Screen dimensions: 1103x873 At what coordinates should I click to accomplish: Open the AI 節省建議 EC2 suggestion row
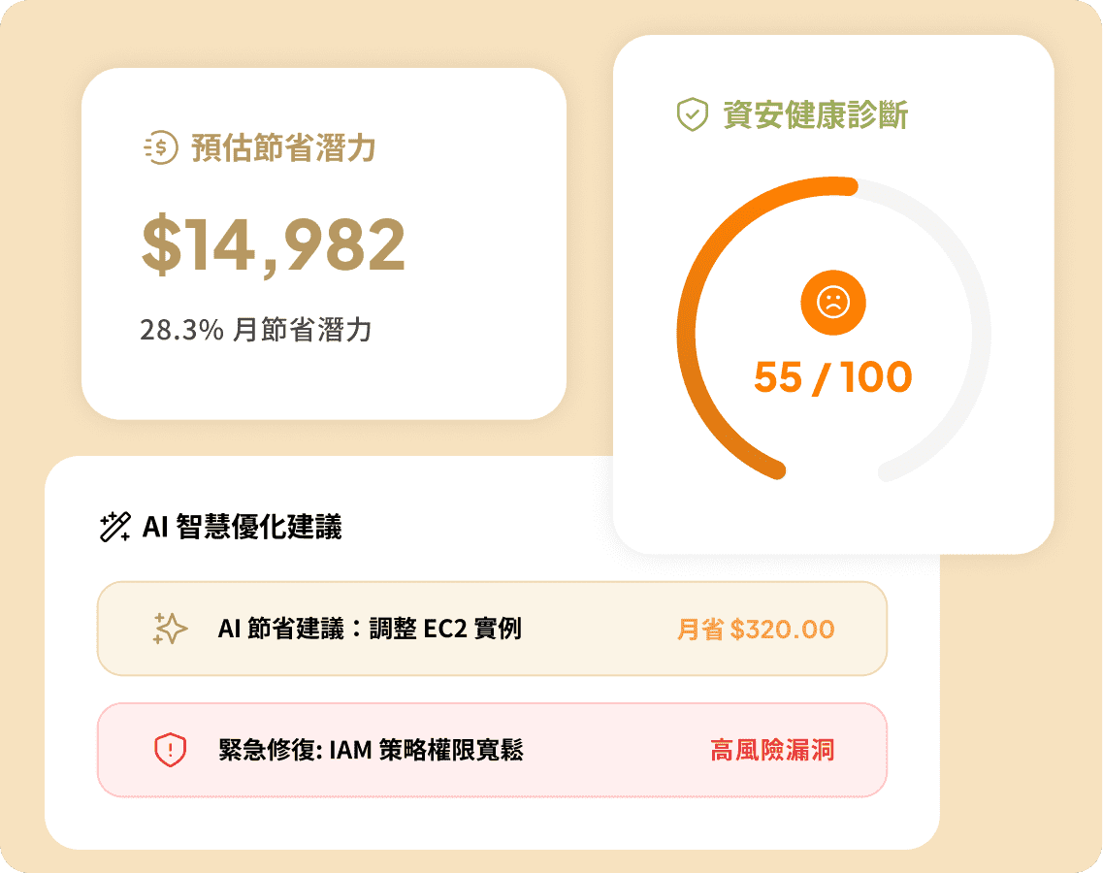[x=492, y=629]
